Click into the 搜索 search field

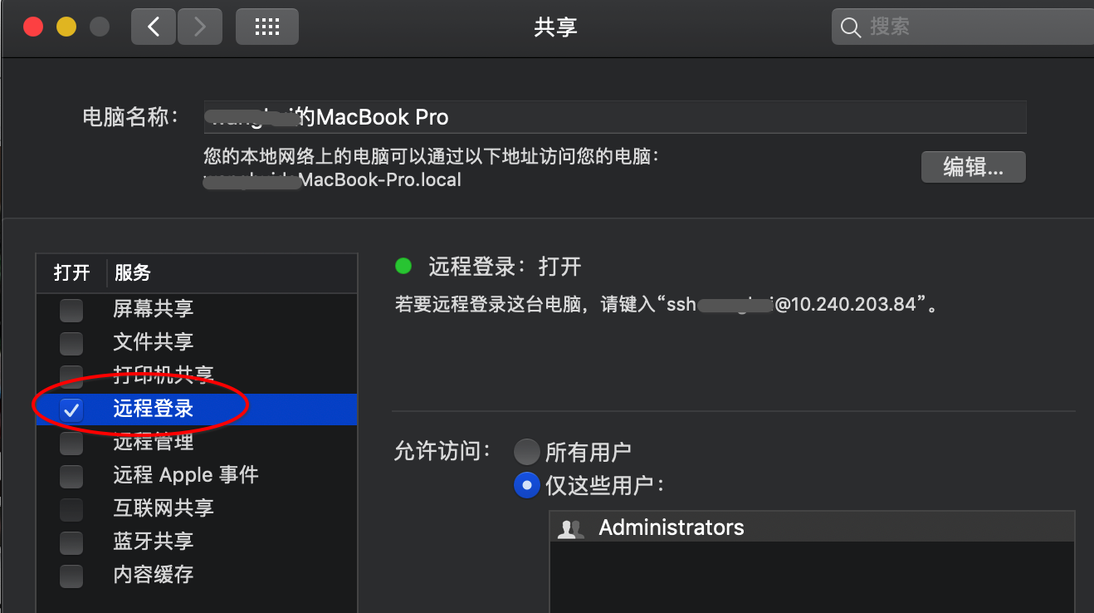(963, 27)
